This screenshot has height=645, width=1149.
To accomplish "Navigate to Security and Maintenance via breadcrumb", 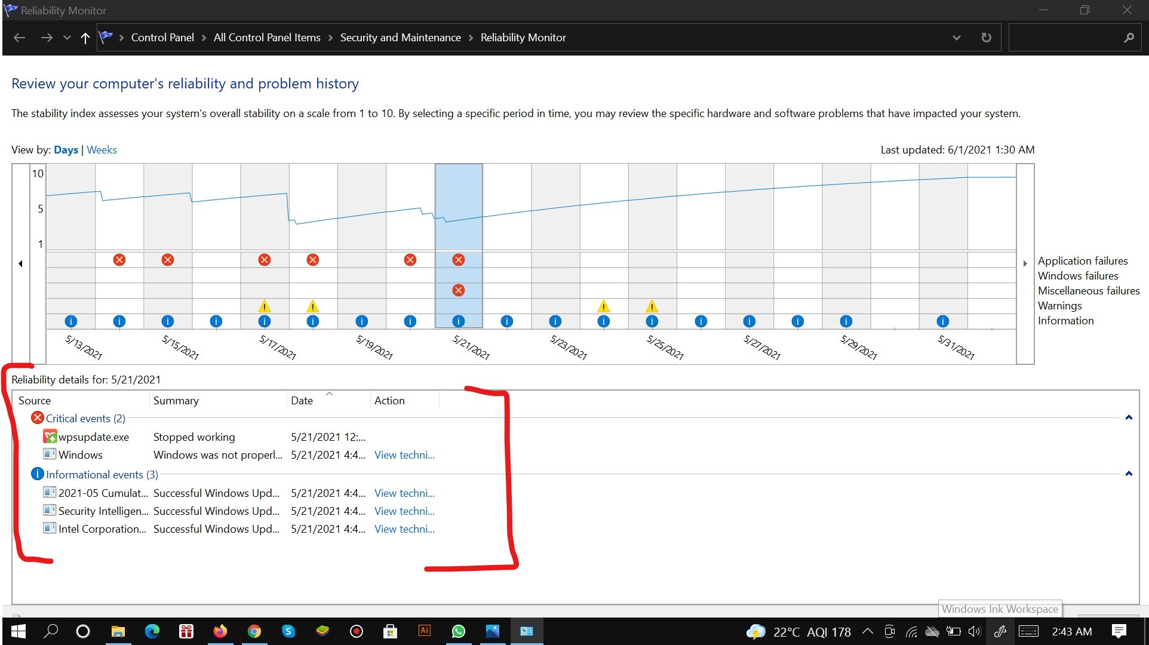I will click(400, 37).
